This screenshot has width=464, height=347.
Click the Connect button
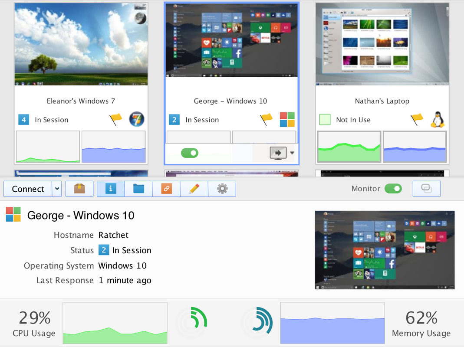(x=27, y=189)
